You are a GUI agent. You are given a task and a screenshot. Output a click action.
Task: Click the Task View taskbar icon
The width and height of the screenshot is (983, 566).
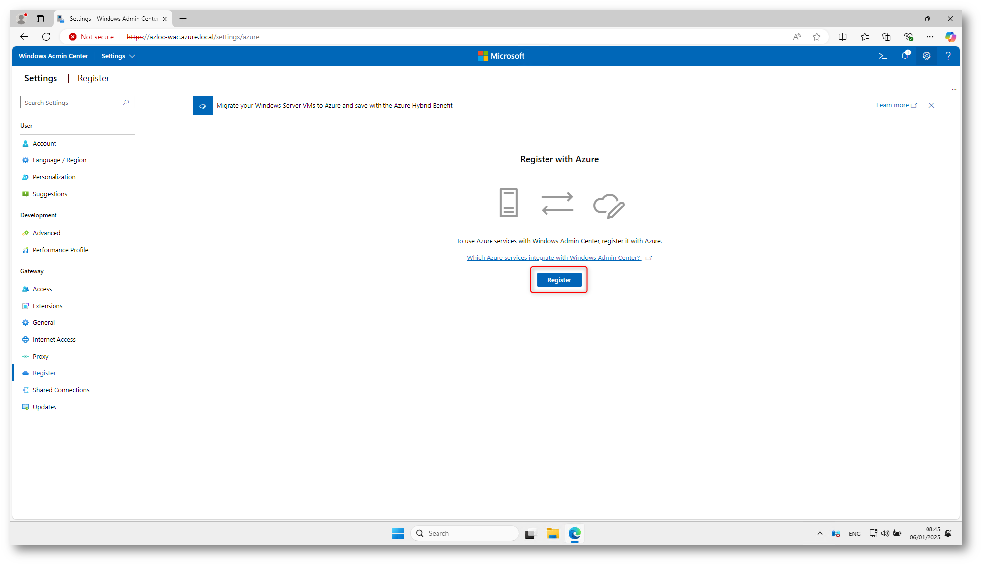tap(531, 534)
